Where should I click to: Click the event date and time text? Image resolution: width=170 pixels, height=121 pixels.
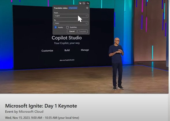tap(42, 118)
